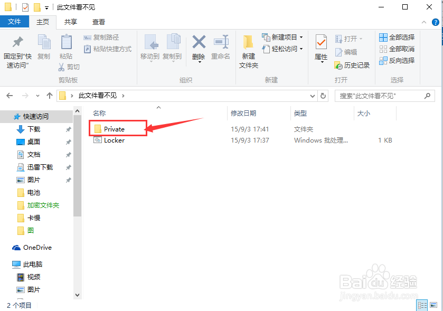
Task: Switch to large icons view layout
Action: pos(433,305)
